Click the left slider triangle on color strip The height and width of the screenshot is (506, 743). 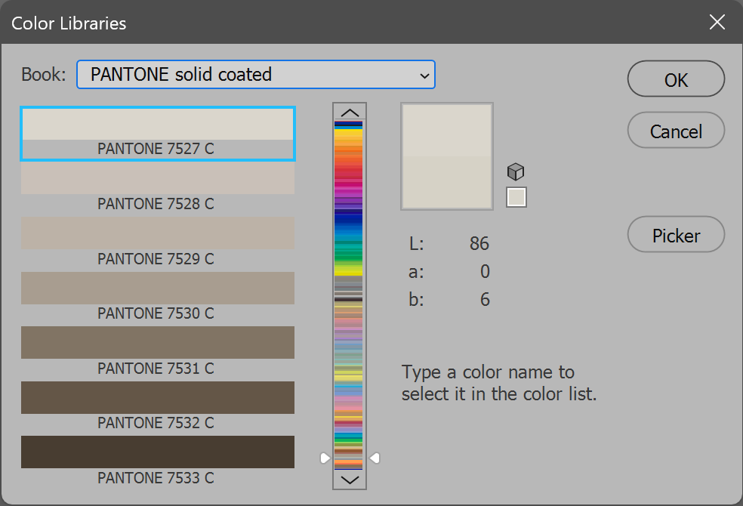[x=325, y=458]
